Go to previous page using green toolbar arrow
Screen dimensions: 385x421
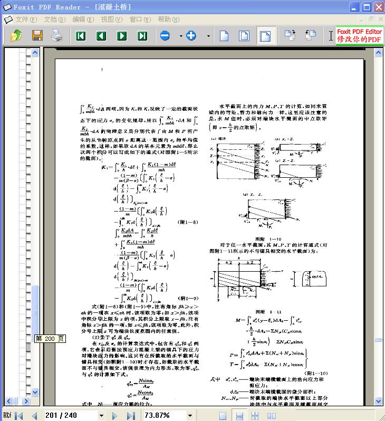coord(101,36)
